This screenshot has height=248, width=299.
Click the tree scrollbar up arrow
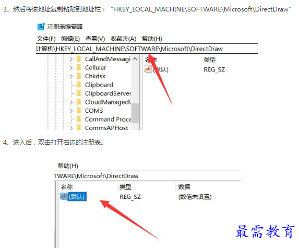pyautogui.click(x=135, y=59)
